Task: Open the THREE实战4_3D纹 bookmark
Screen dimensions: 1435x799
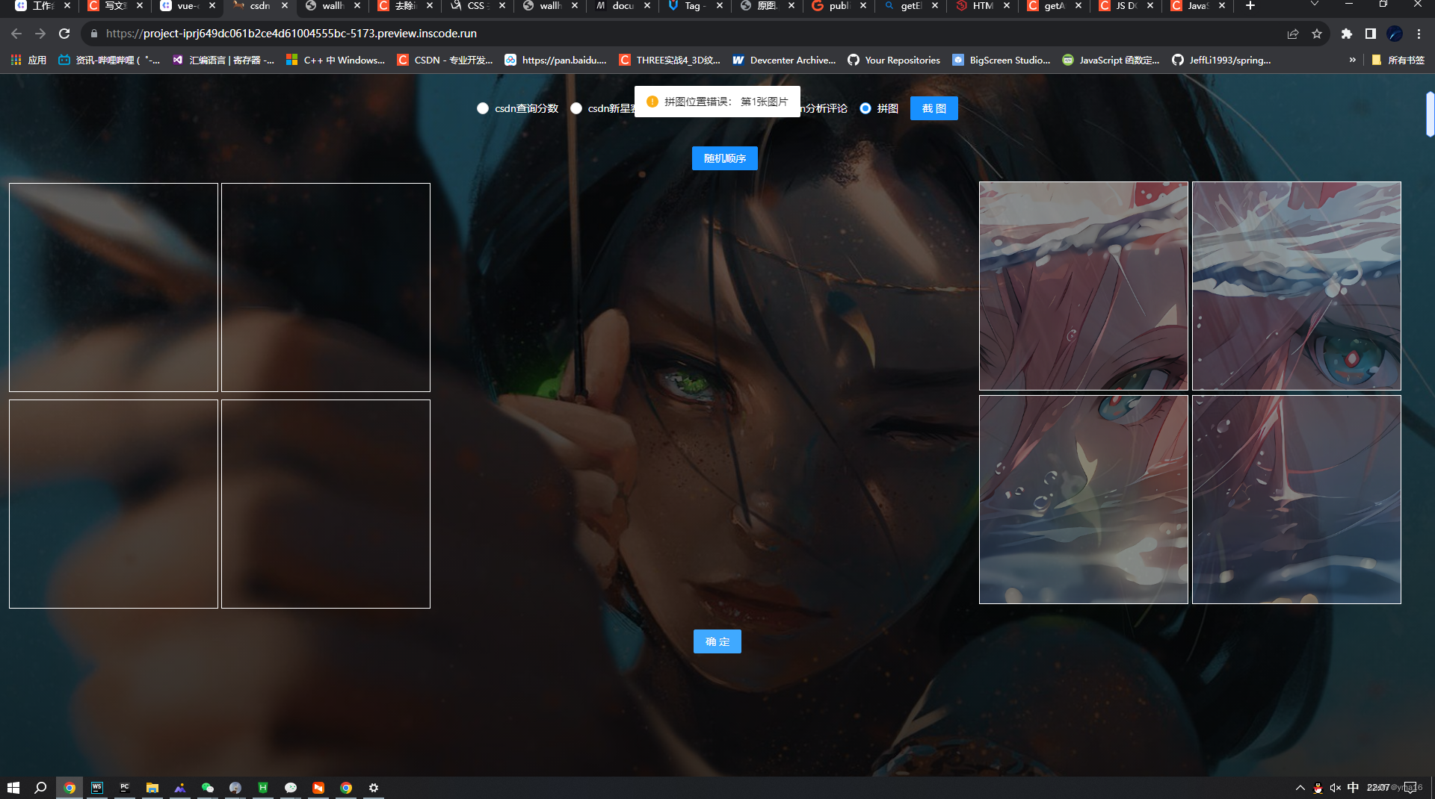Action: (x=670, y=60)
